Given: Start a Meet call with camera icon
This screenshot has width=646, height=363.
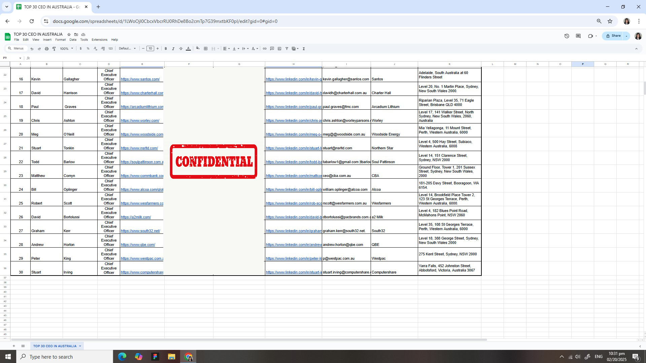Looking at the screenshot, I should [590, 36].
